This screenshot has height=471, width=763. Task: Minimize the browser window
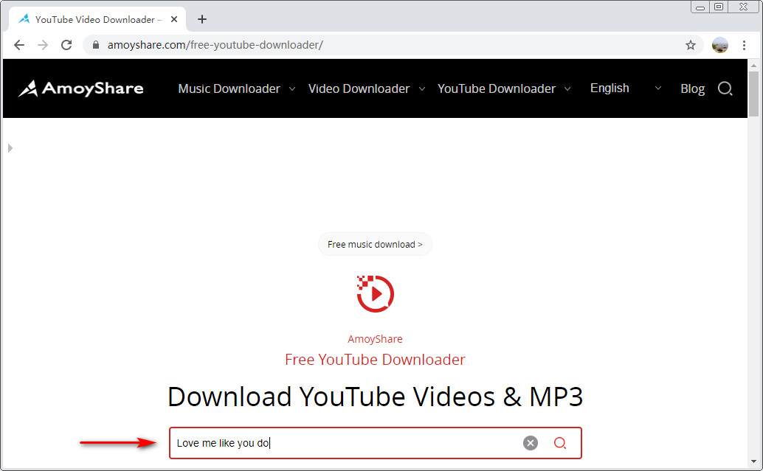(700, 7)
